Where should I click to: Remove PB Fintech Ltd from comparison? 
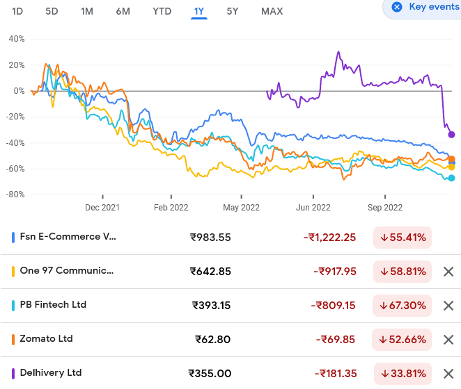(x=448, y=306)
